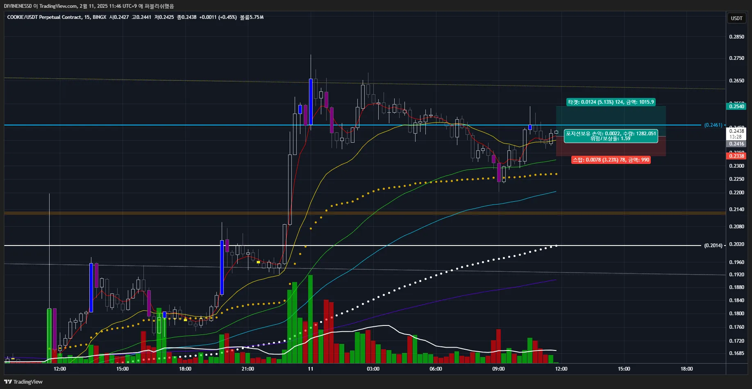
Task: Click the gray 0.2416 entry price tag
Action: click(x=736, y=144)
